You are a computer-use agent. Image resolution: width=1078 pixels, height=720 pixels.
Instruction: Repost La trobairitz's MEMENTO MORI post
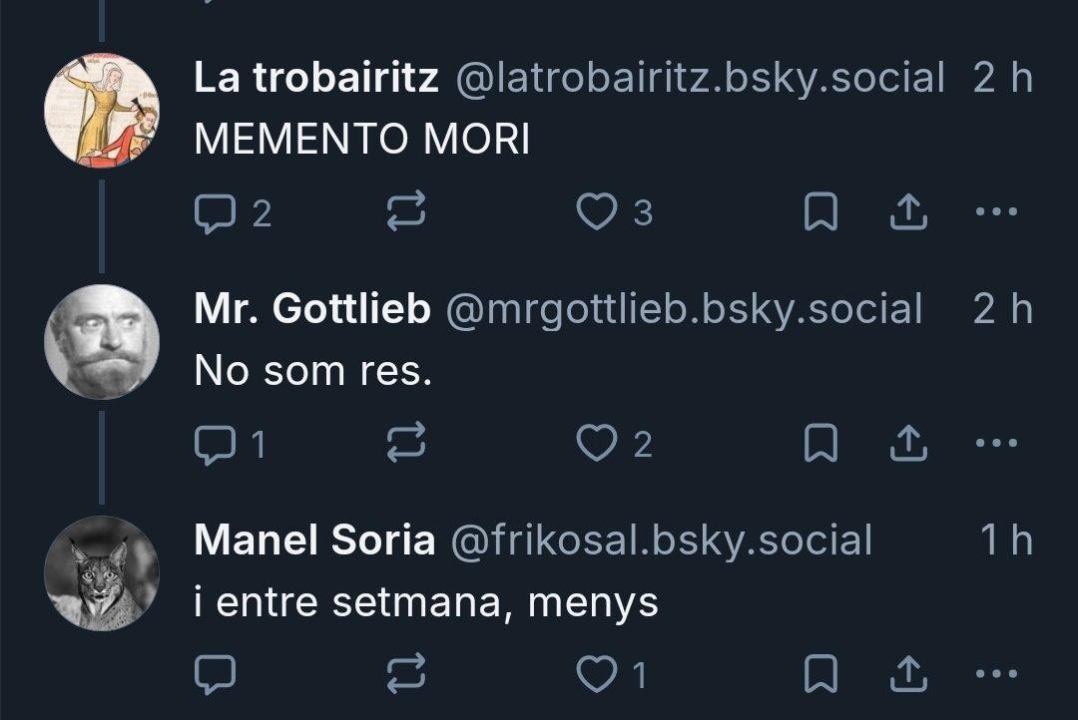click(406, 212)
